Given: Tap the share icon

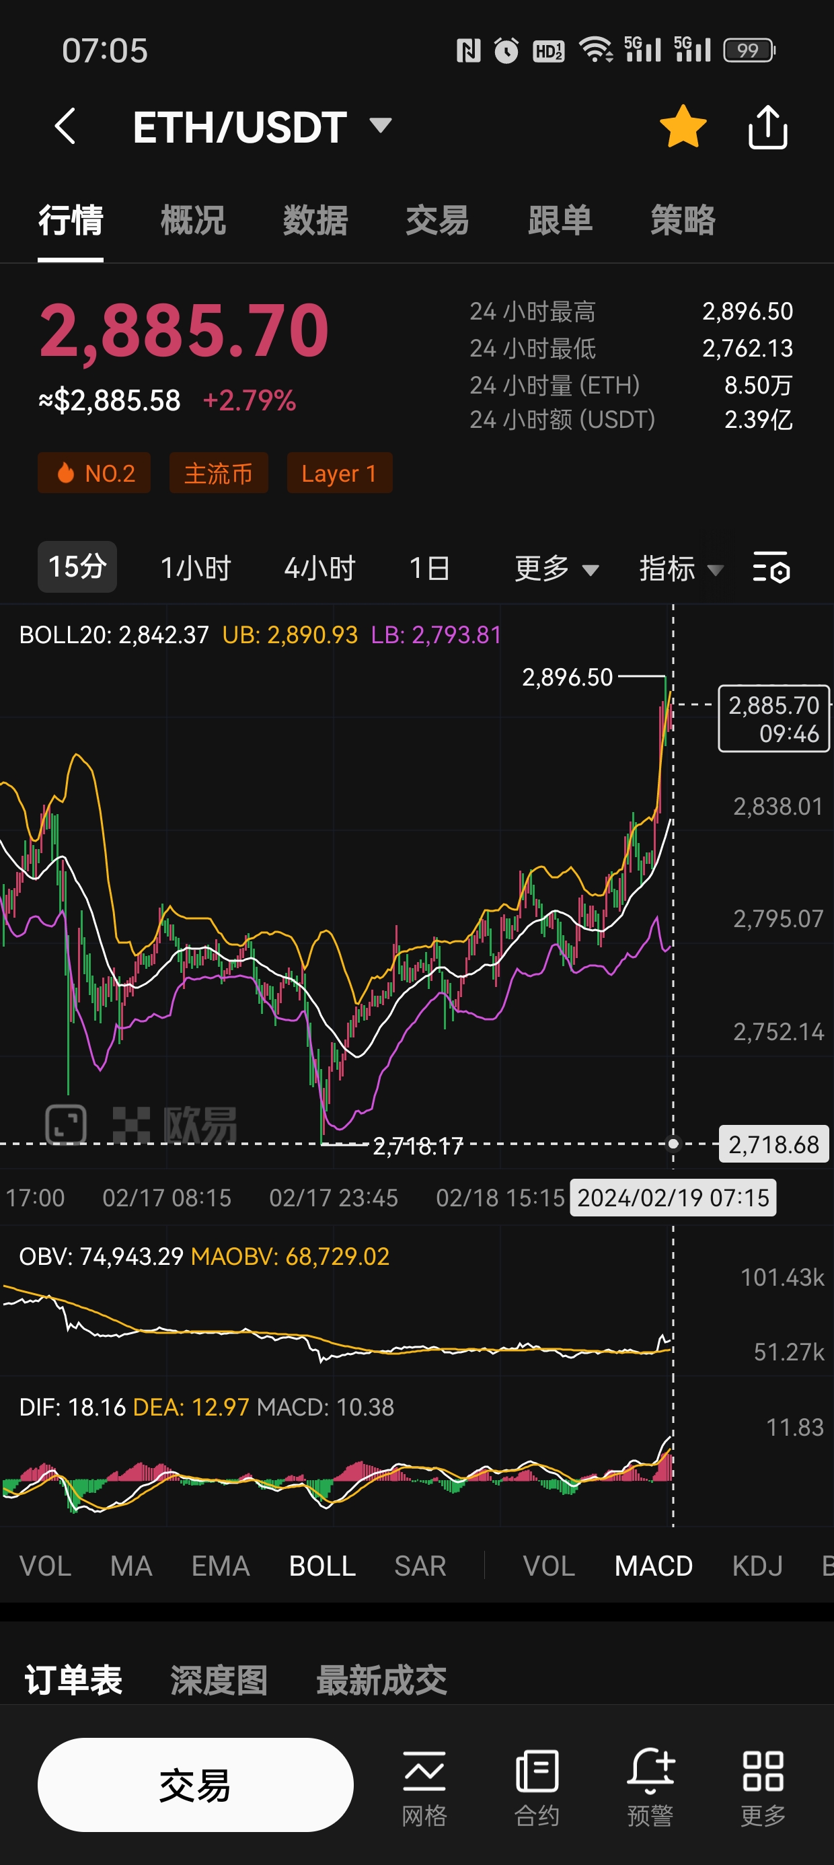Looking at the screenshot, I should pos(767,126).
